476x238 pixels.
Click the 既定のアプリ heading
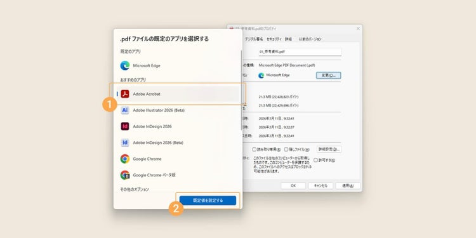coord(131,51)
